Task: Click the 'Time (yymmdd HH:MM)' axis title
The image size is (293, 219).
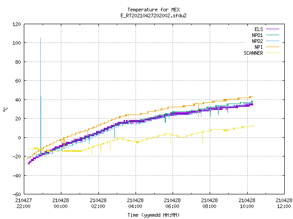Action: [x=153, y=215]
